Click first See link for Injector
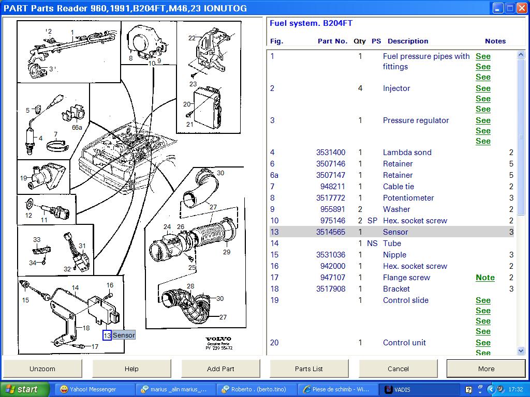The height and width of the screenshot is (397, 530). click(483, 88)
